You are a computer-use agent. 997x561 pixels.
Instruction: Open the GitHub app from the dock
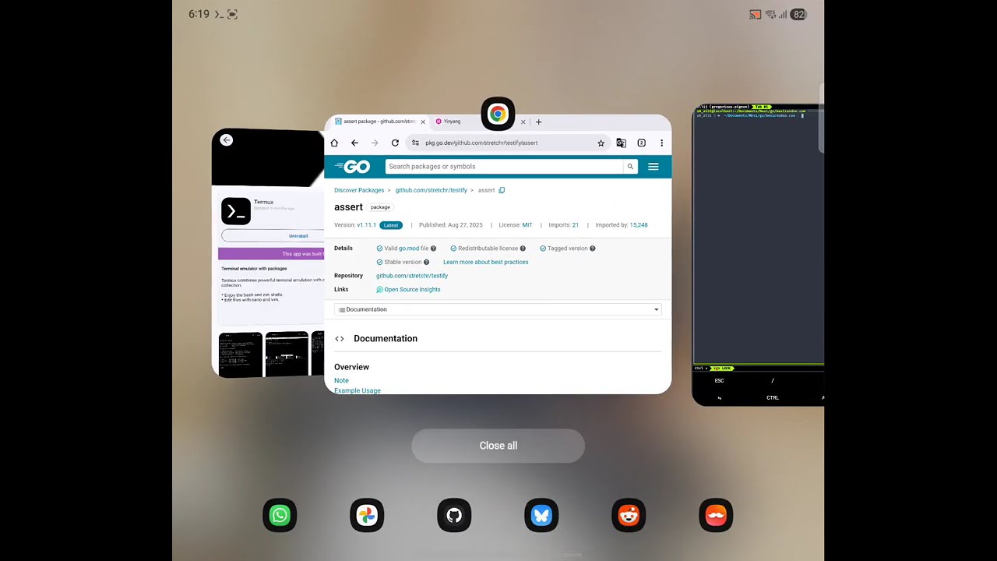pyautogui.click(x=454, y=515)
